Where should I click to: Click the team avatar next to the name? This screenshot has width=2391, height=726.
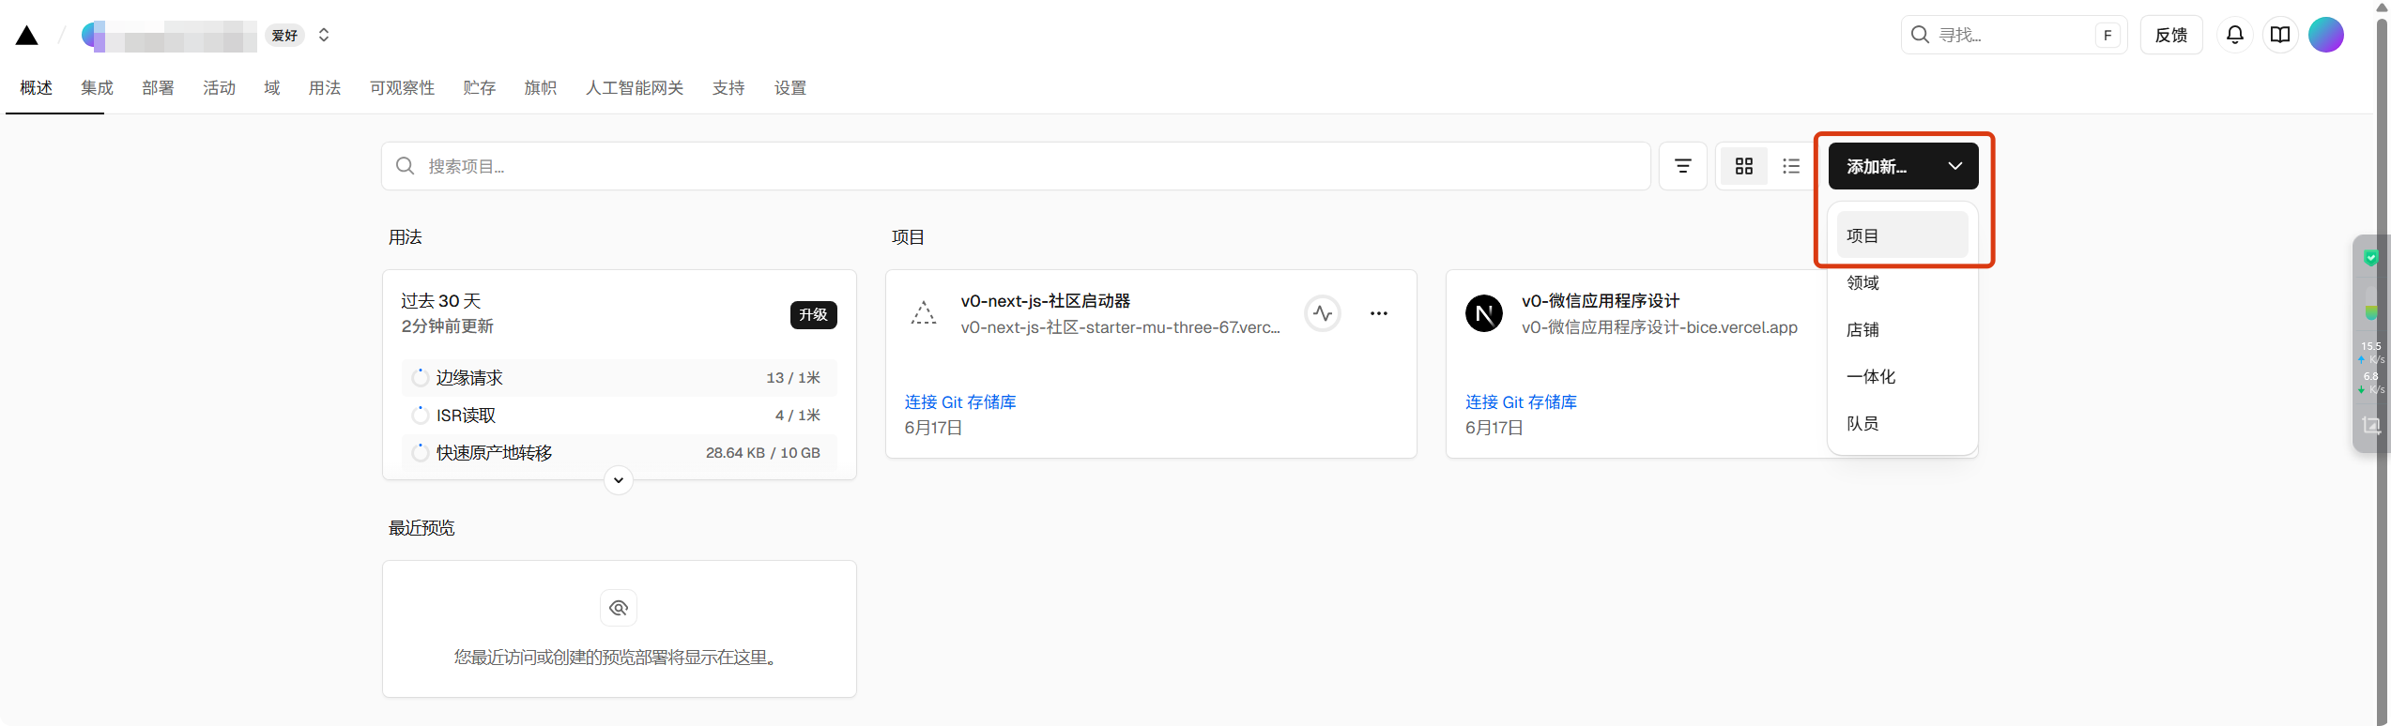[93, 36]
